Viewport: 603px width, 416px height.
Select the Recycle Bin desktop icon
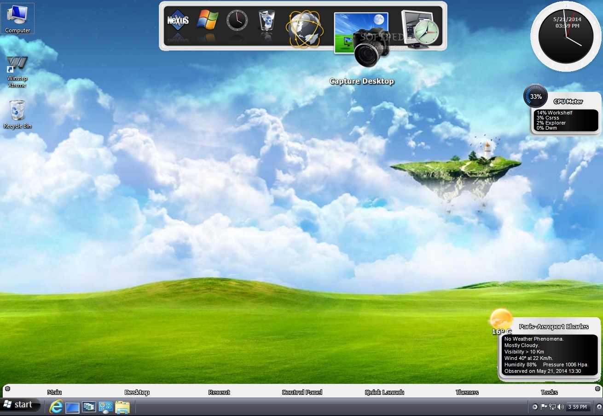17,114
